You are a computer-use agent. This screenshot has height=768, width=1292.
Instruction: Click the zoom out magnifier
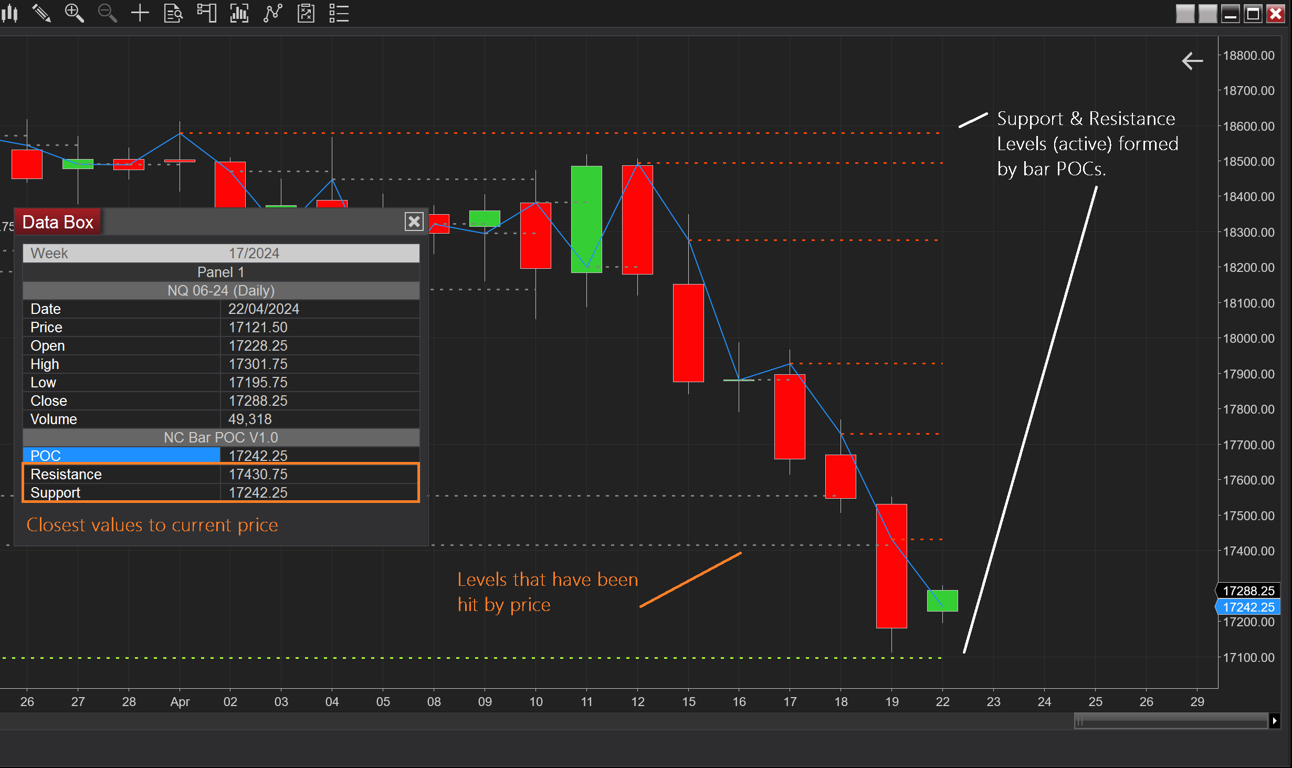pyautogui.click(x=107, y=13)
